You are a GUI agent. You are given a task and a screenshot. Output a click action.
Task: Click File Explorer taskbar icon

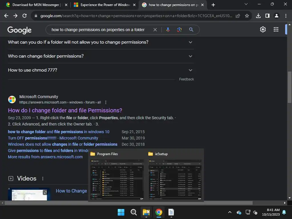(146, 212)
